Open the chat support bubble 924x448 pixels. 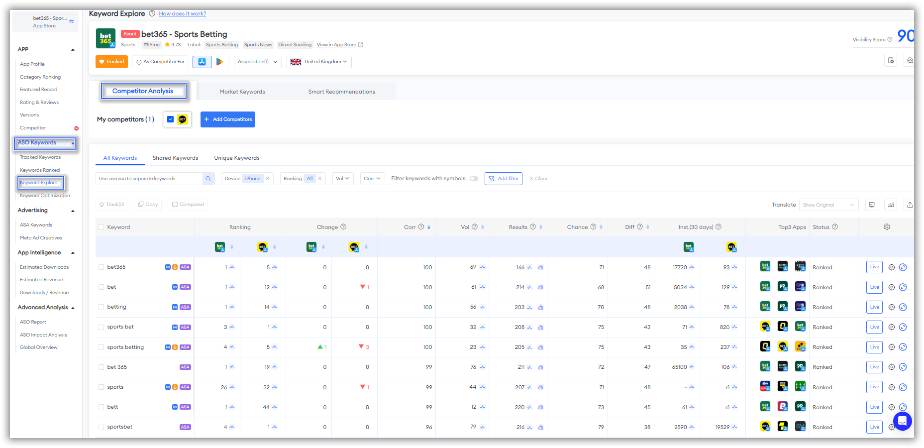pos(902,421)
